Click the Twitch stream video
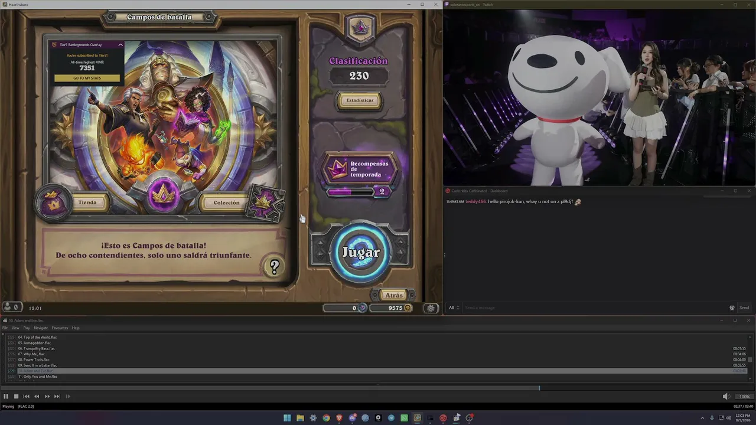The height and width of the screenshot is (425, 756). point(599,97)
